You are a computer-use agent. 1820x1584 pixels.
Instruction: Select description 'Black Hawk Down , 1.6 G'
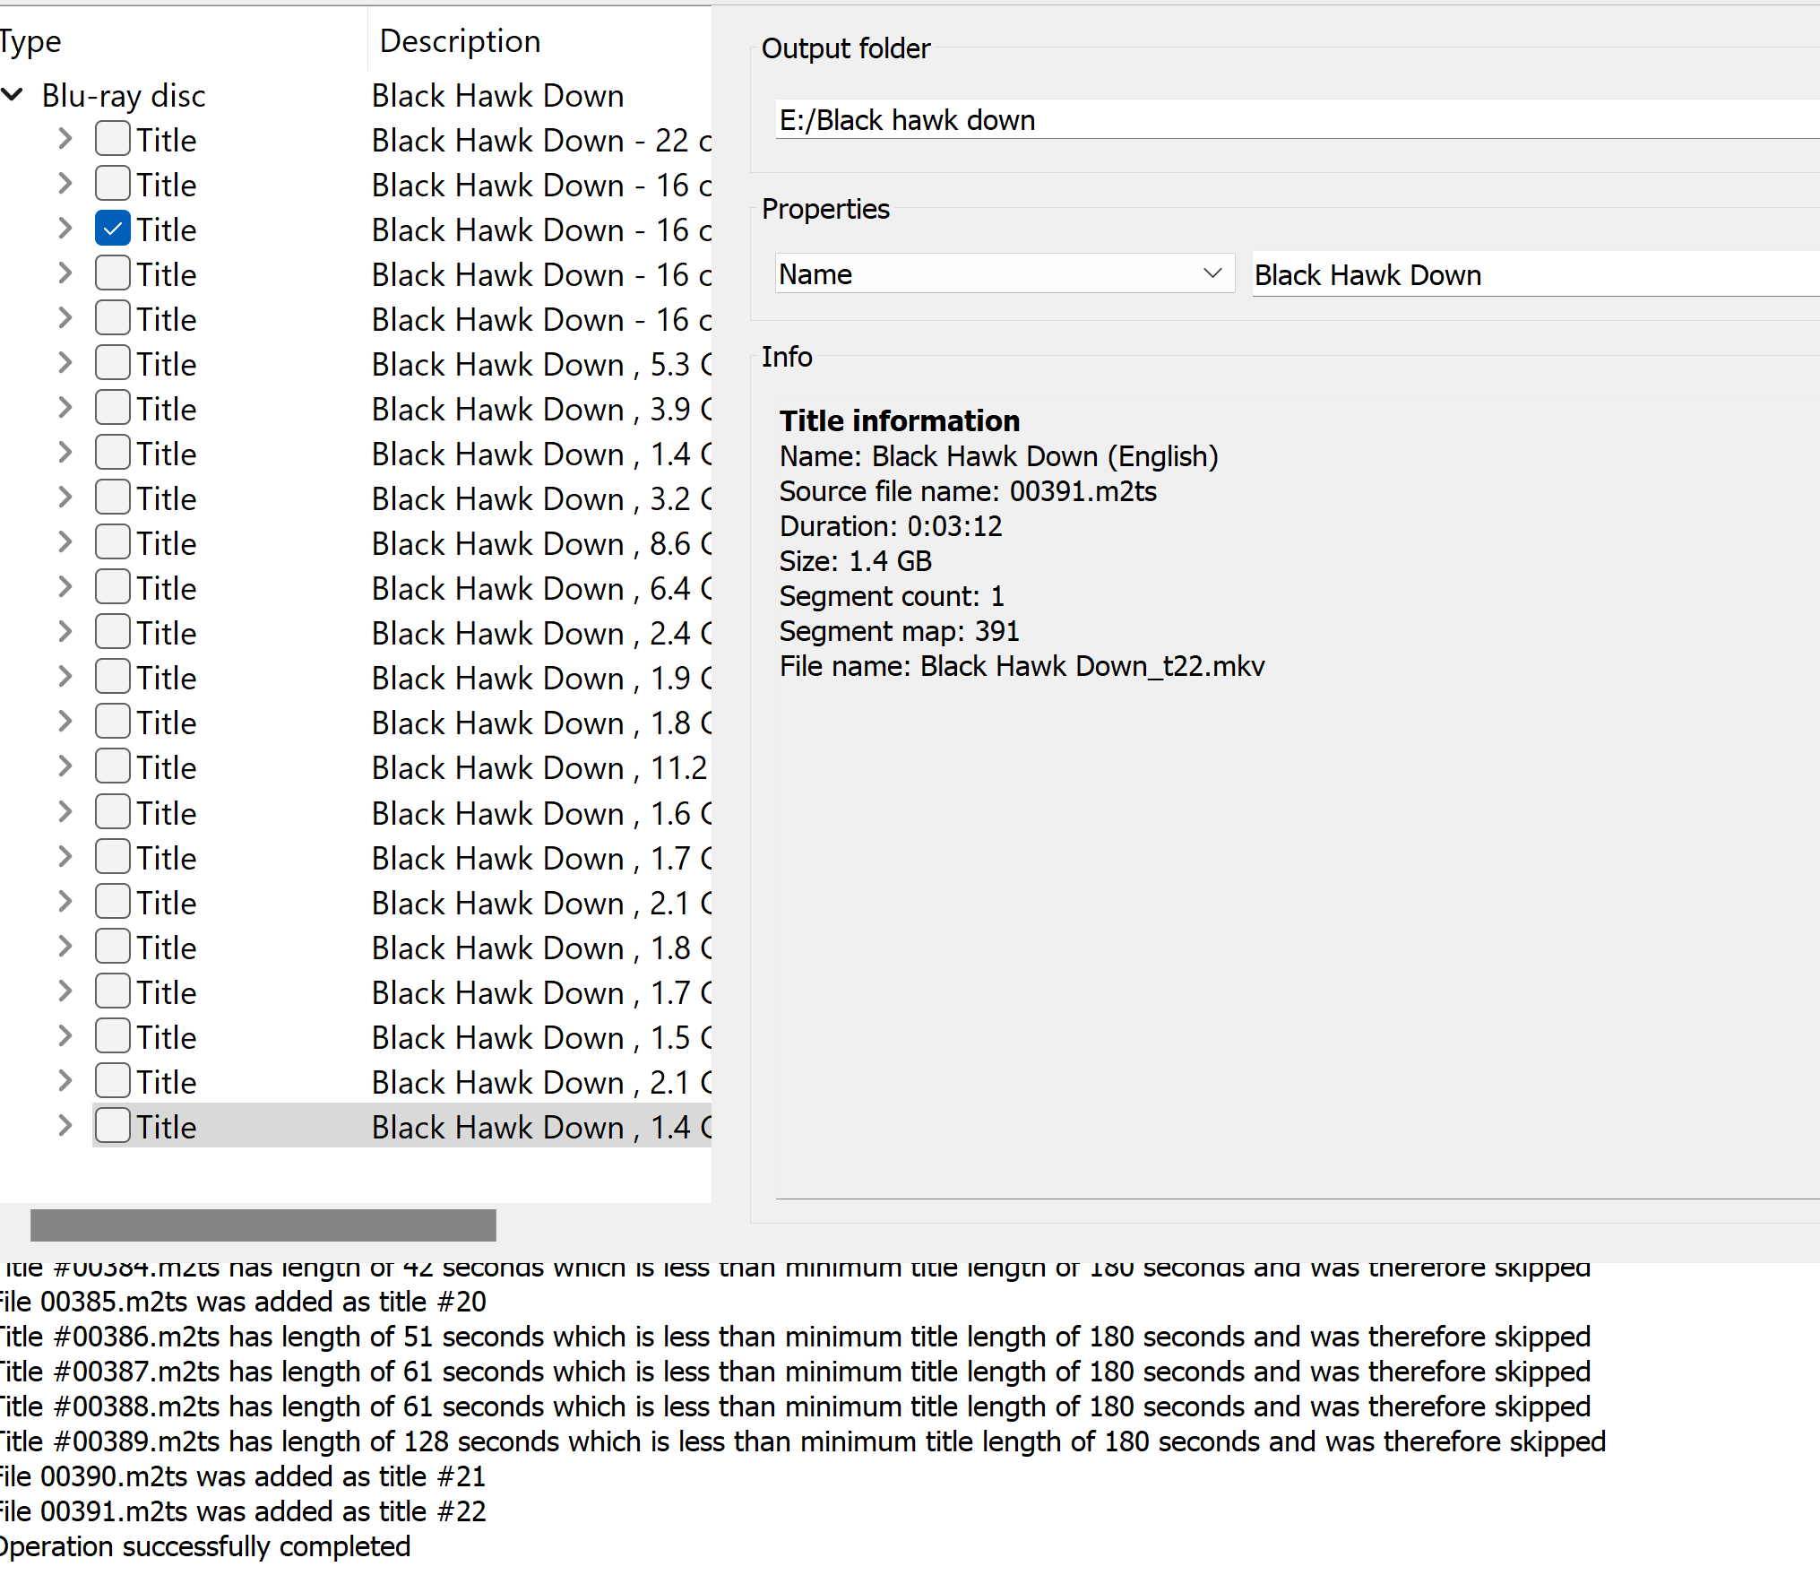542,814
